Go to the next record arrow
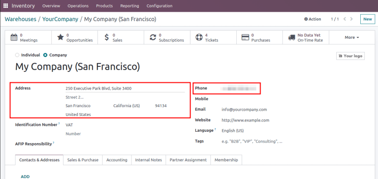This screenshot has width=378, height=179. (351, 19)
